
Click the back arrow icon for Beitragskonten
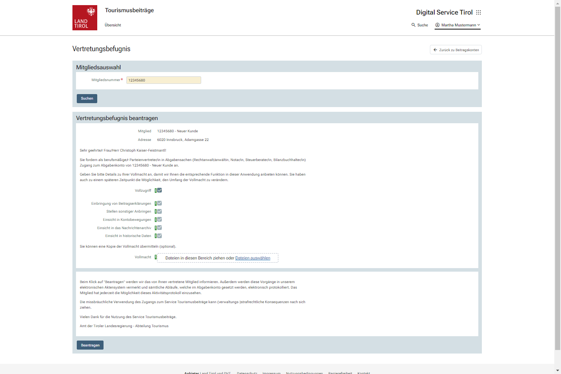click(435, 50)
